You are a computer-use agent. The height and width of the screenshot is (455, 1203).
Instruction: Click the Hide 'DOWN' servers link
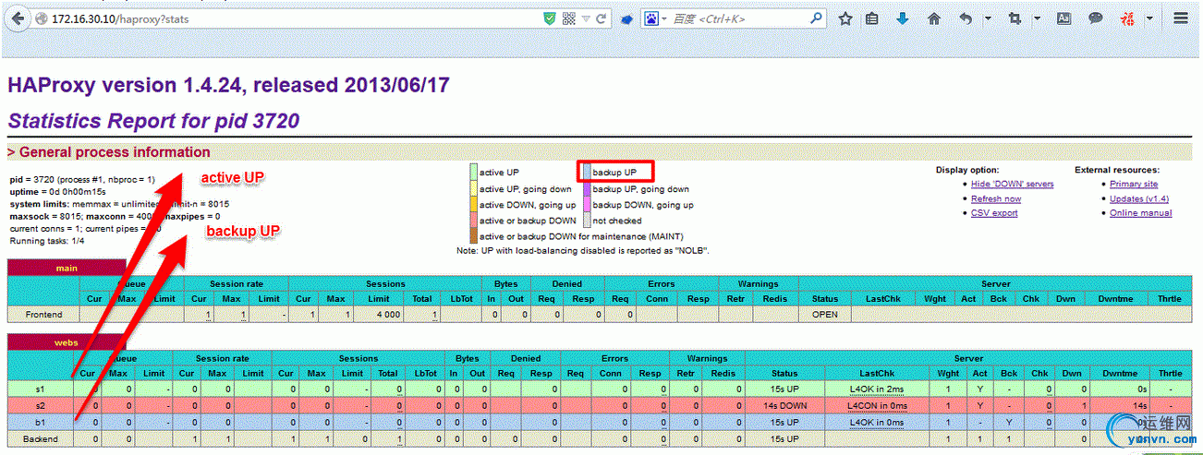coord(1012,184)
